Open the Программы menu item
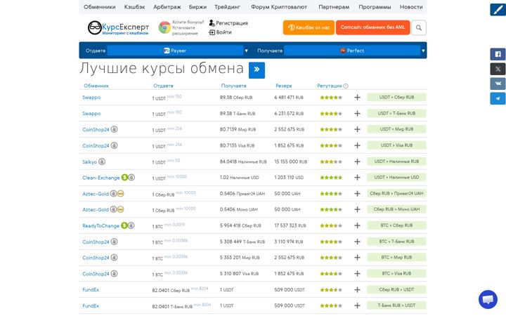The height and width of the screenshot is (316, 506). [375, 7]
